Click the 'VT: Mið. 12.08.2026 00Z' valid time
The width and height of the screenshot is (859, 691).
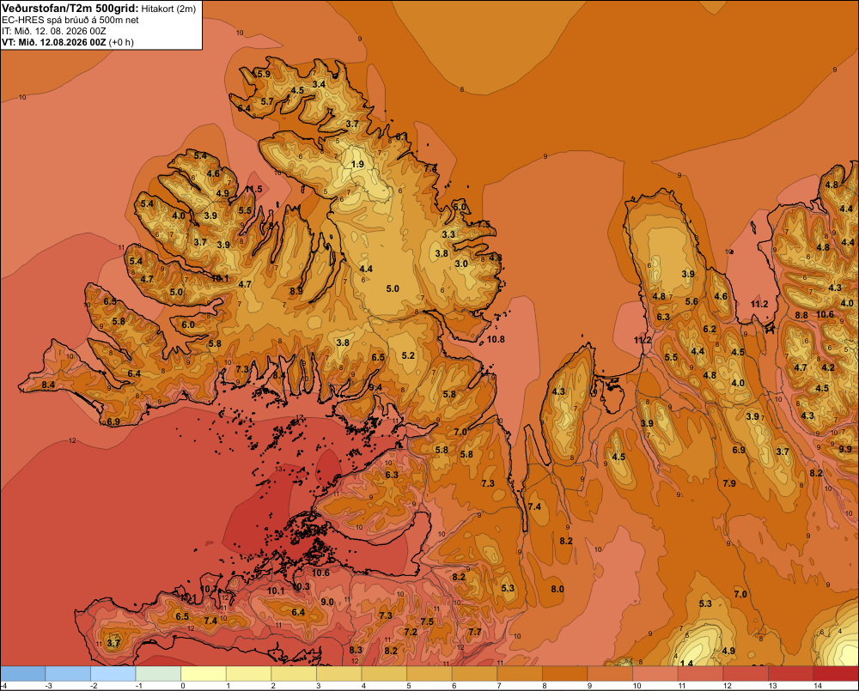(x=54, y=42)
